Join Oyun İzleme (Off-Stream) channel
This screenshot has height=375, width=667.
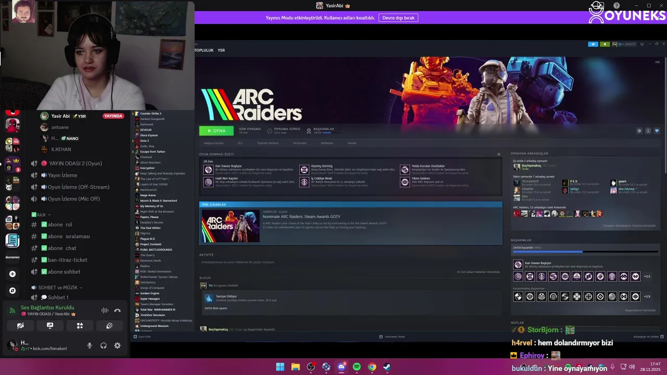[x=70, y=187]
